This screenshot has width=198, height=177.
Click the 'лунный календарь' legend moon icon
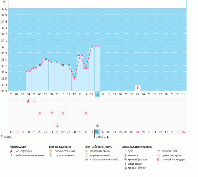click(x=159, y=160)
